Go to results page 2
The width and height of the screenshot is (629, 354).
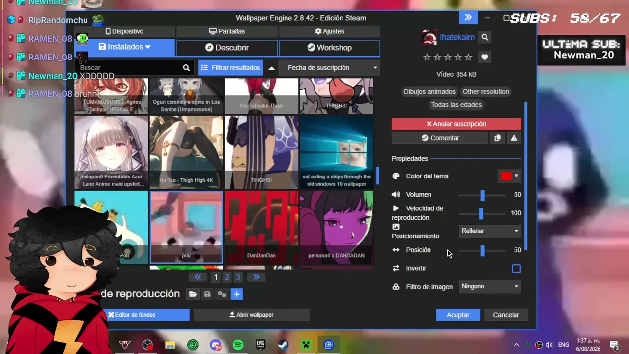coord(227,277)
